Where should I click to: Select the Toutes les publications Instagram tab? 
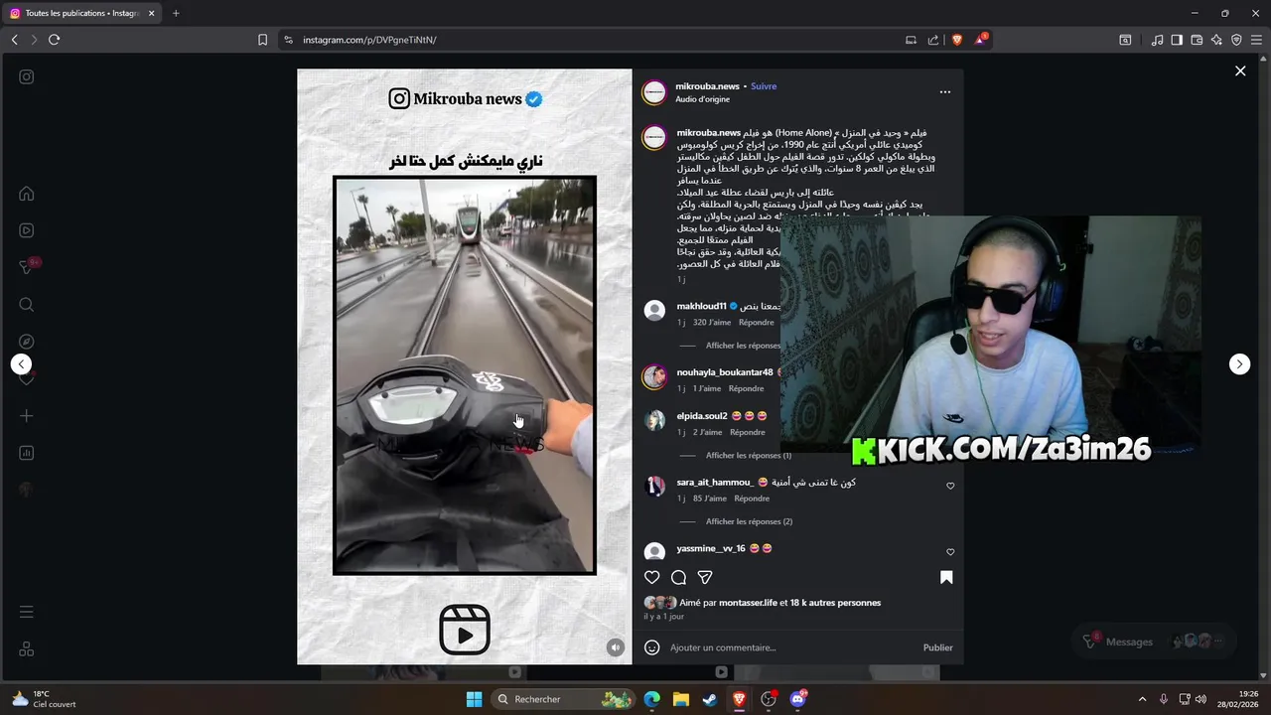pos(82,13)
